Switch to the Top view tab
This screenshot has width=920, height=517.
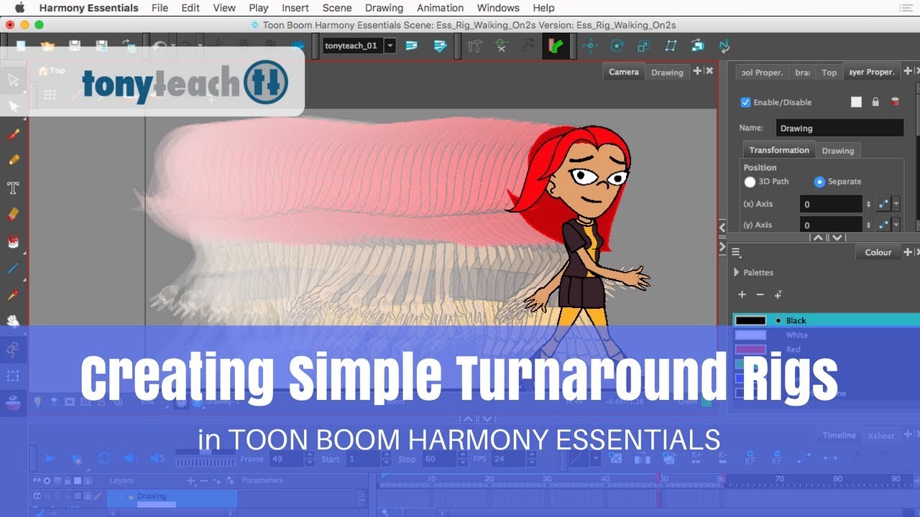[x=829, y=72]
